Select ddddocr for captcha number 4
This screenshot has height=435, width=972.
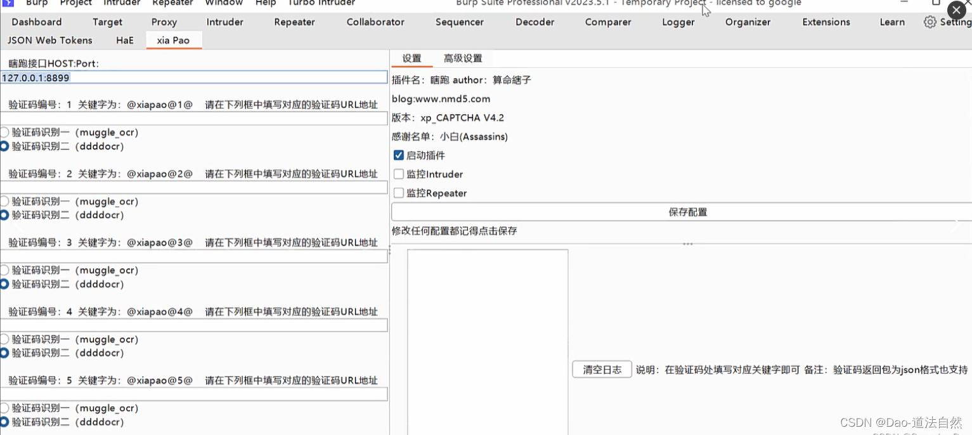[x=4, y=353]
